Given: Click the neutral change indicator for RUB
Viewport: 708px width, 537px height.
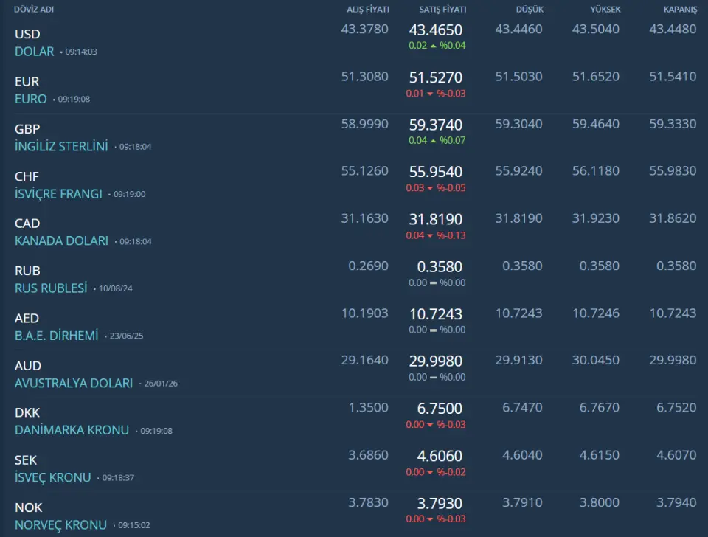Looking at the screenshot, I should click(x=433, y=283).
